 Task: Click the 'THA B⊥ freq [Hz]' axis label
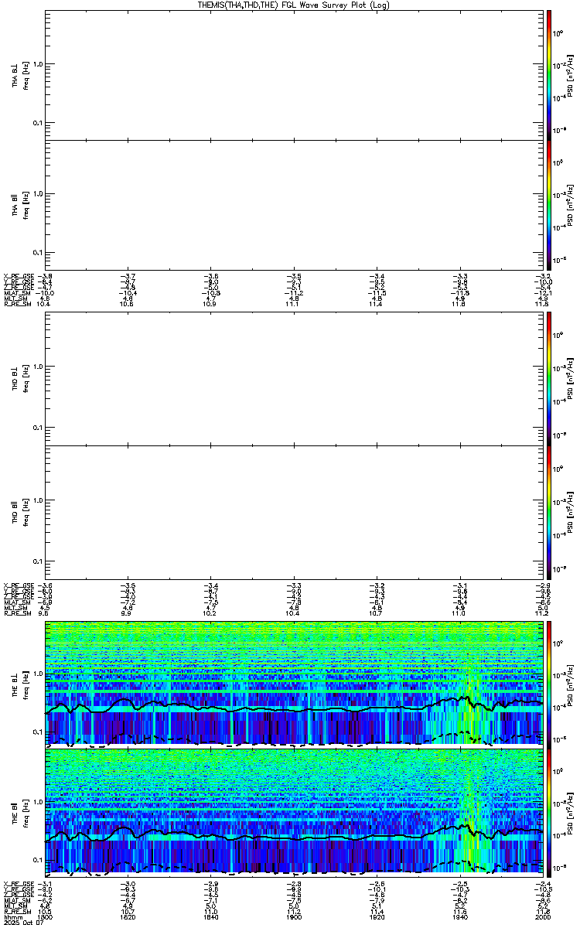(x=20, y=75)
